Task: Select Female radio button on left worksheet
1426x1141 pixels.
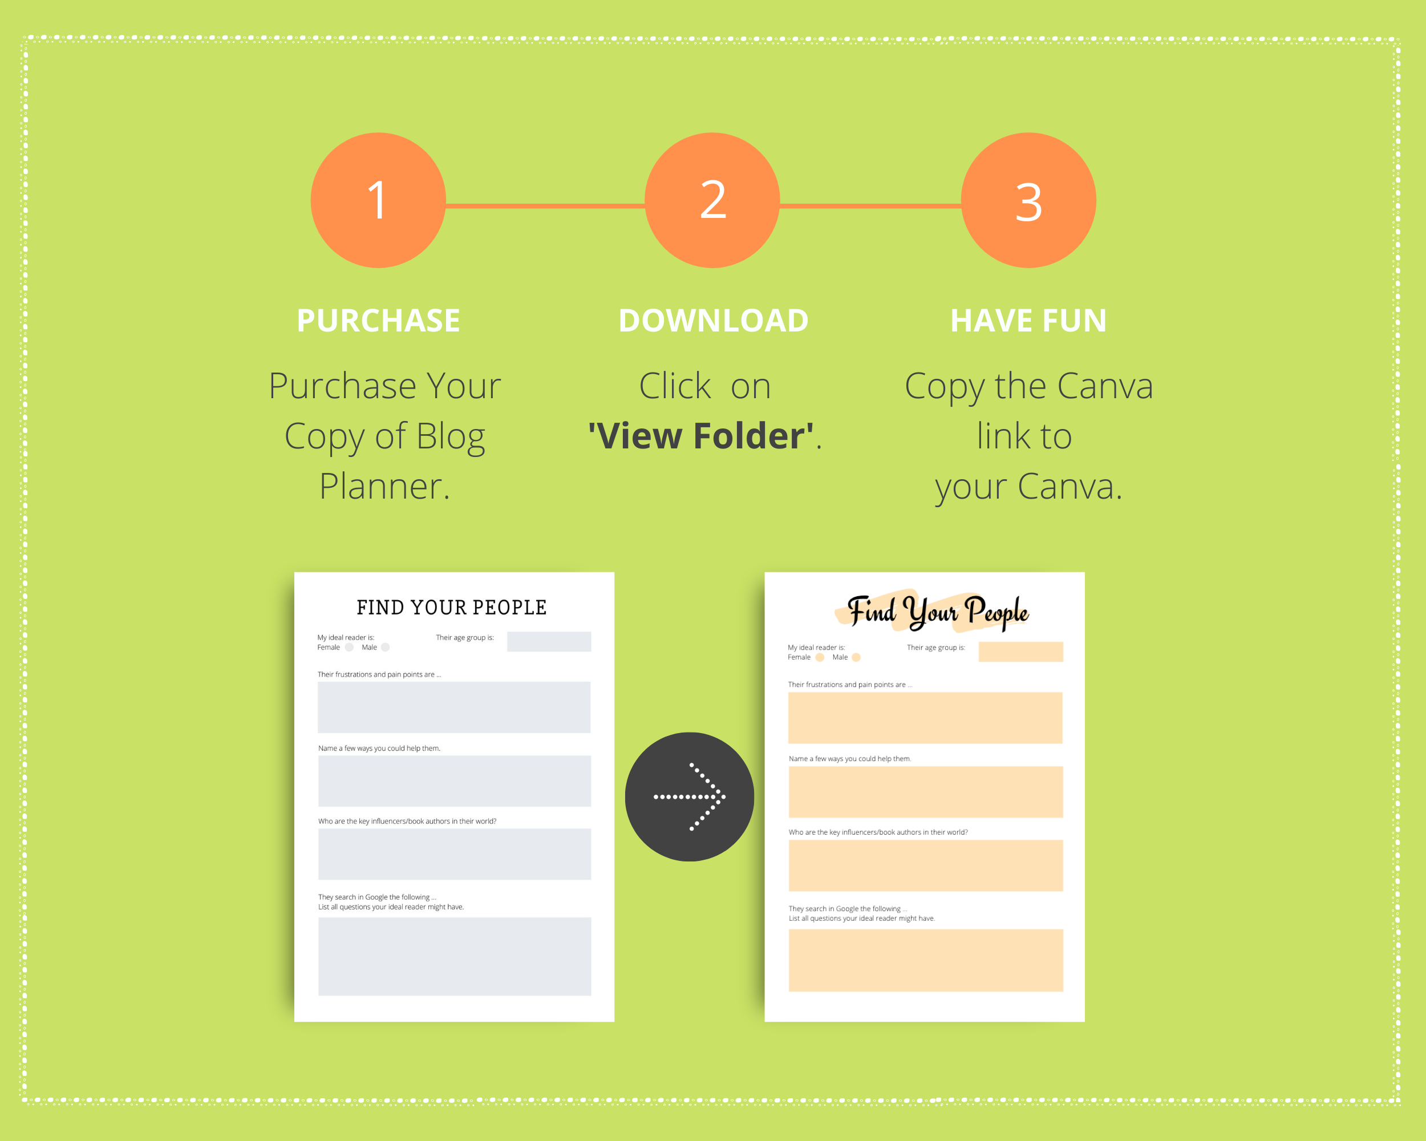Action: pos(347,653)
